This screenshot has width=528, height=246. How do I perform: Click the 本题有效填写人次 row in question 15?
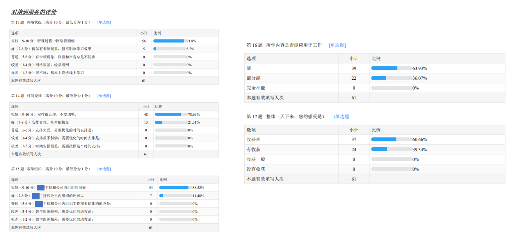pyautogui.click(x=114, y=227)
